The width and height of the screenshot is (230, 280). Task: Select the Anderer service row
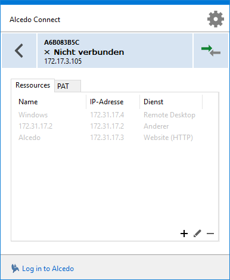point(114,126)
